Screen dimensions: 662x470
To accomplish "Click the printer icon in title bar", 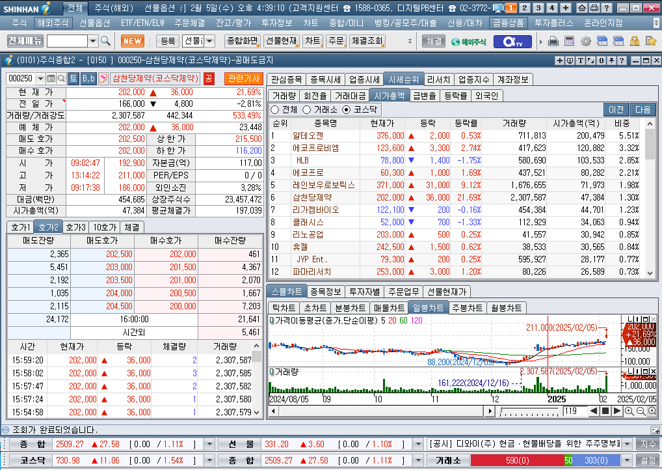I will click(594, 8).
